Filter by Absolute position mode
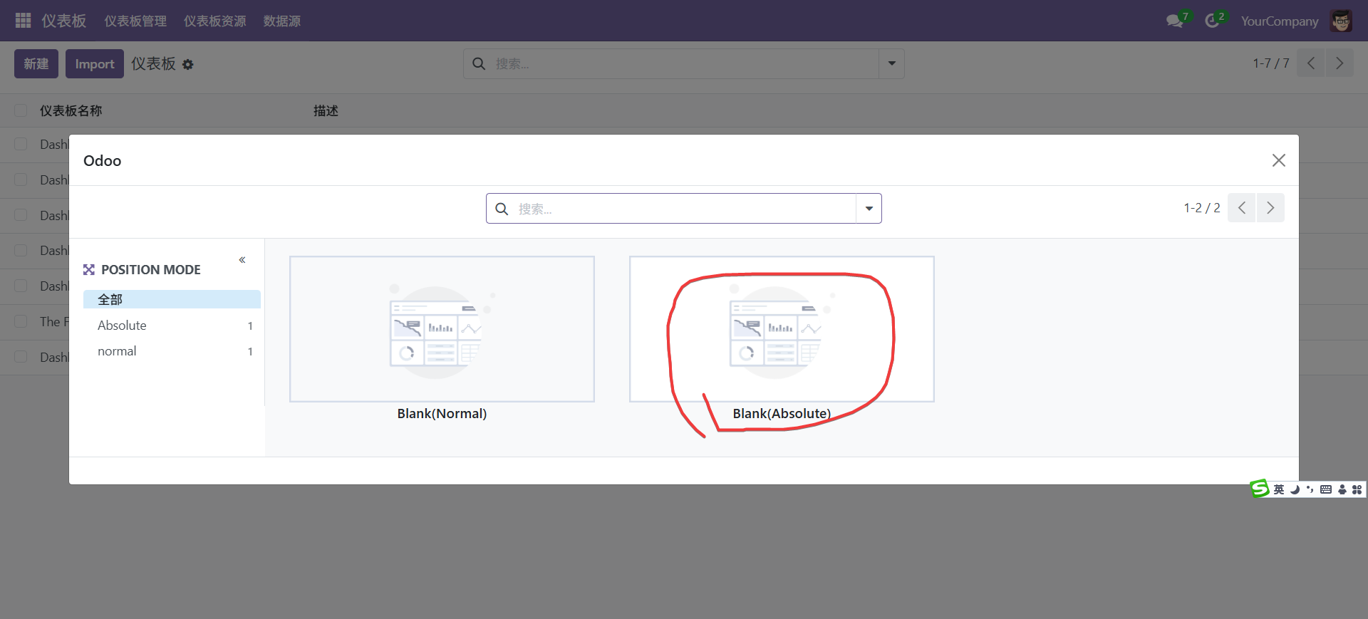 [122, 326]
